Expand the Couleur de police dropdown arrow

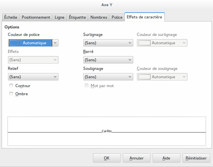[x=55, y=43]
